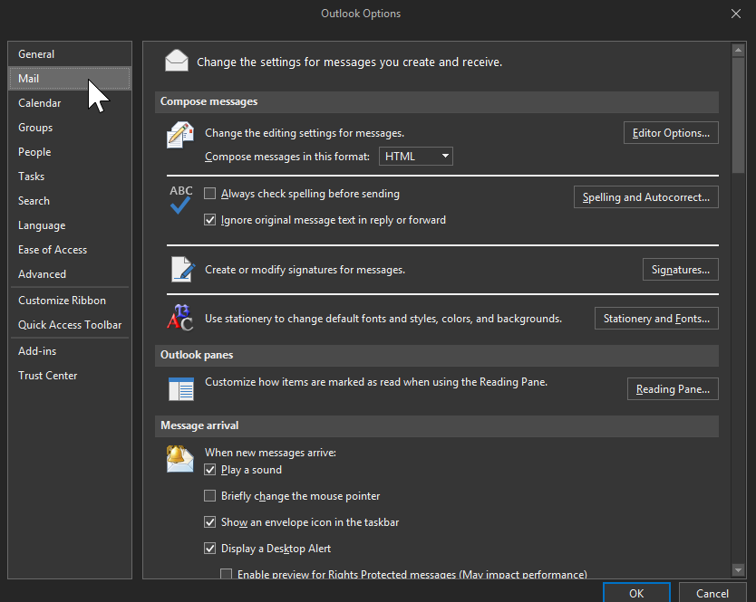Select the General category
The width and height of the screenshot is (756, 602).
pyautogui.click(x=70, y=54)
